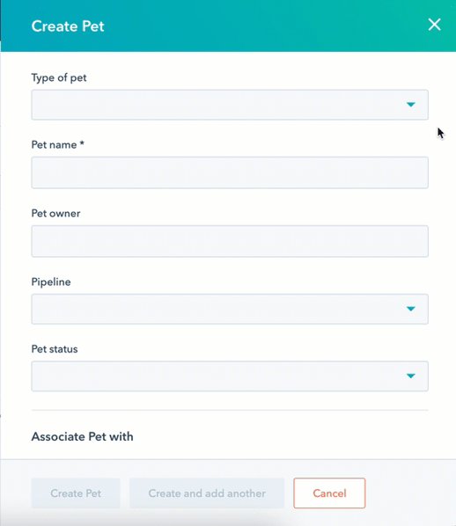Click the Type of pet label
The width and height of the screenshot is (456, 526).
pyautogui.click(x=59, y=77)
